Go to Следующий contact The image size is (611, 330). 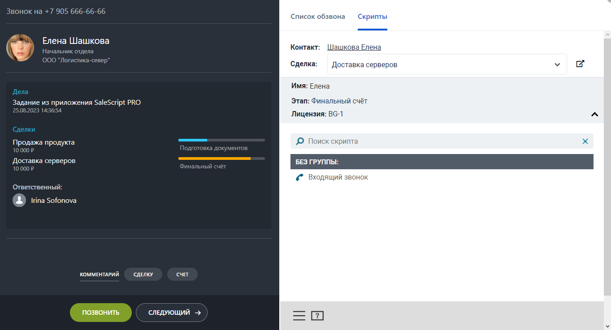pos(171,313)
